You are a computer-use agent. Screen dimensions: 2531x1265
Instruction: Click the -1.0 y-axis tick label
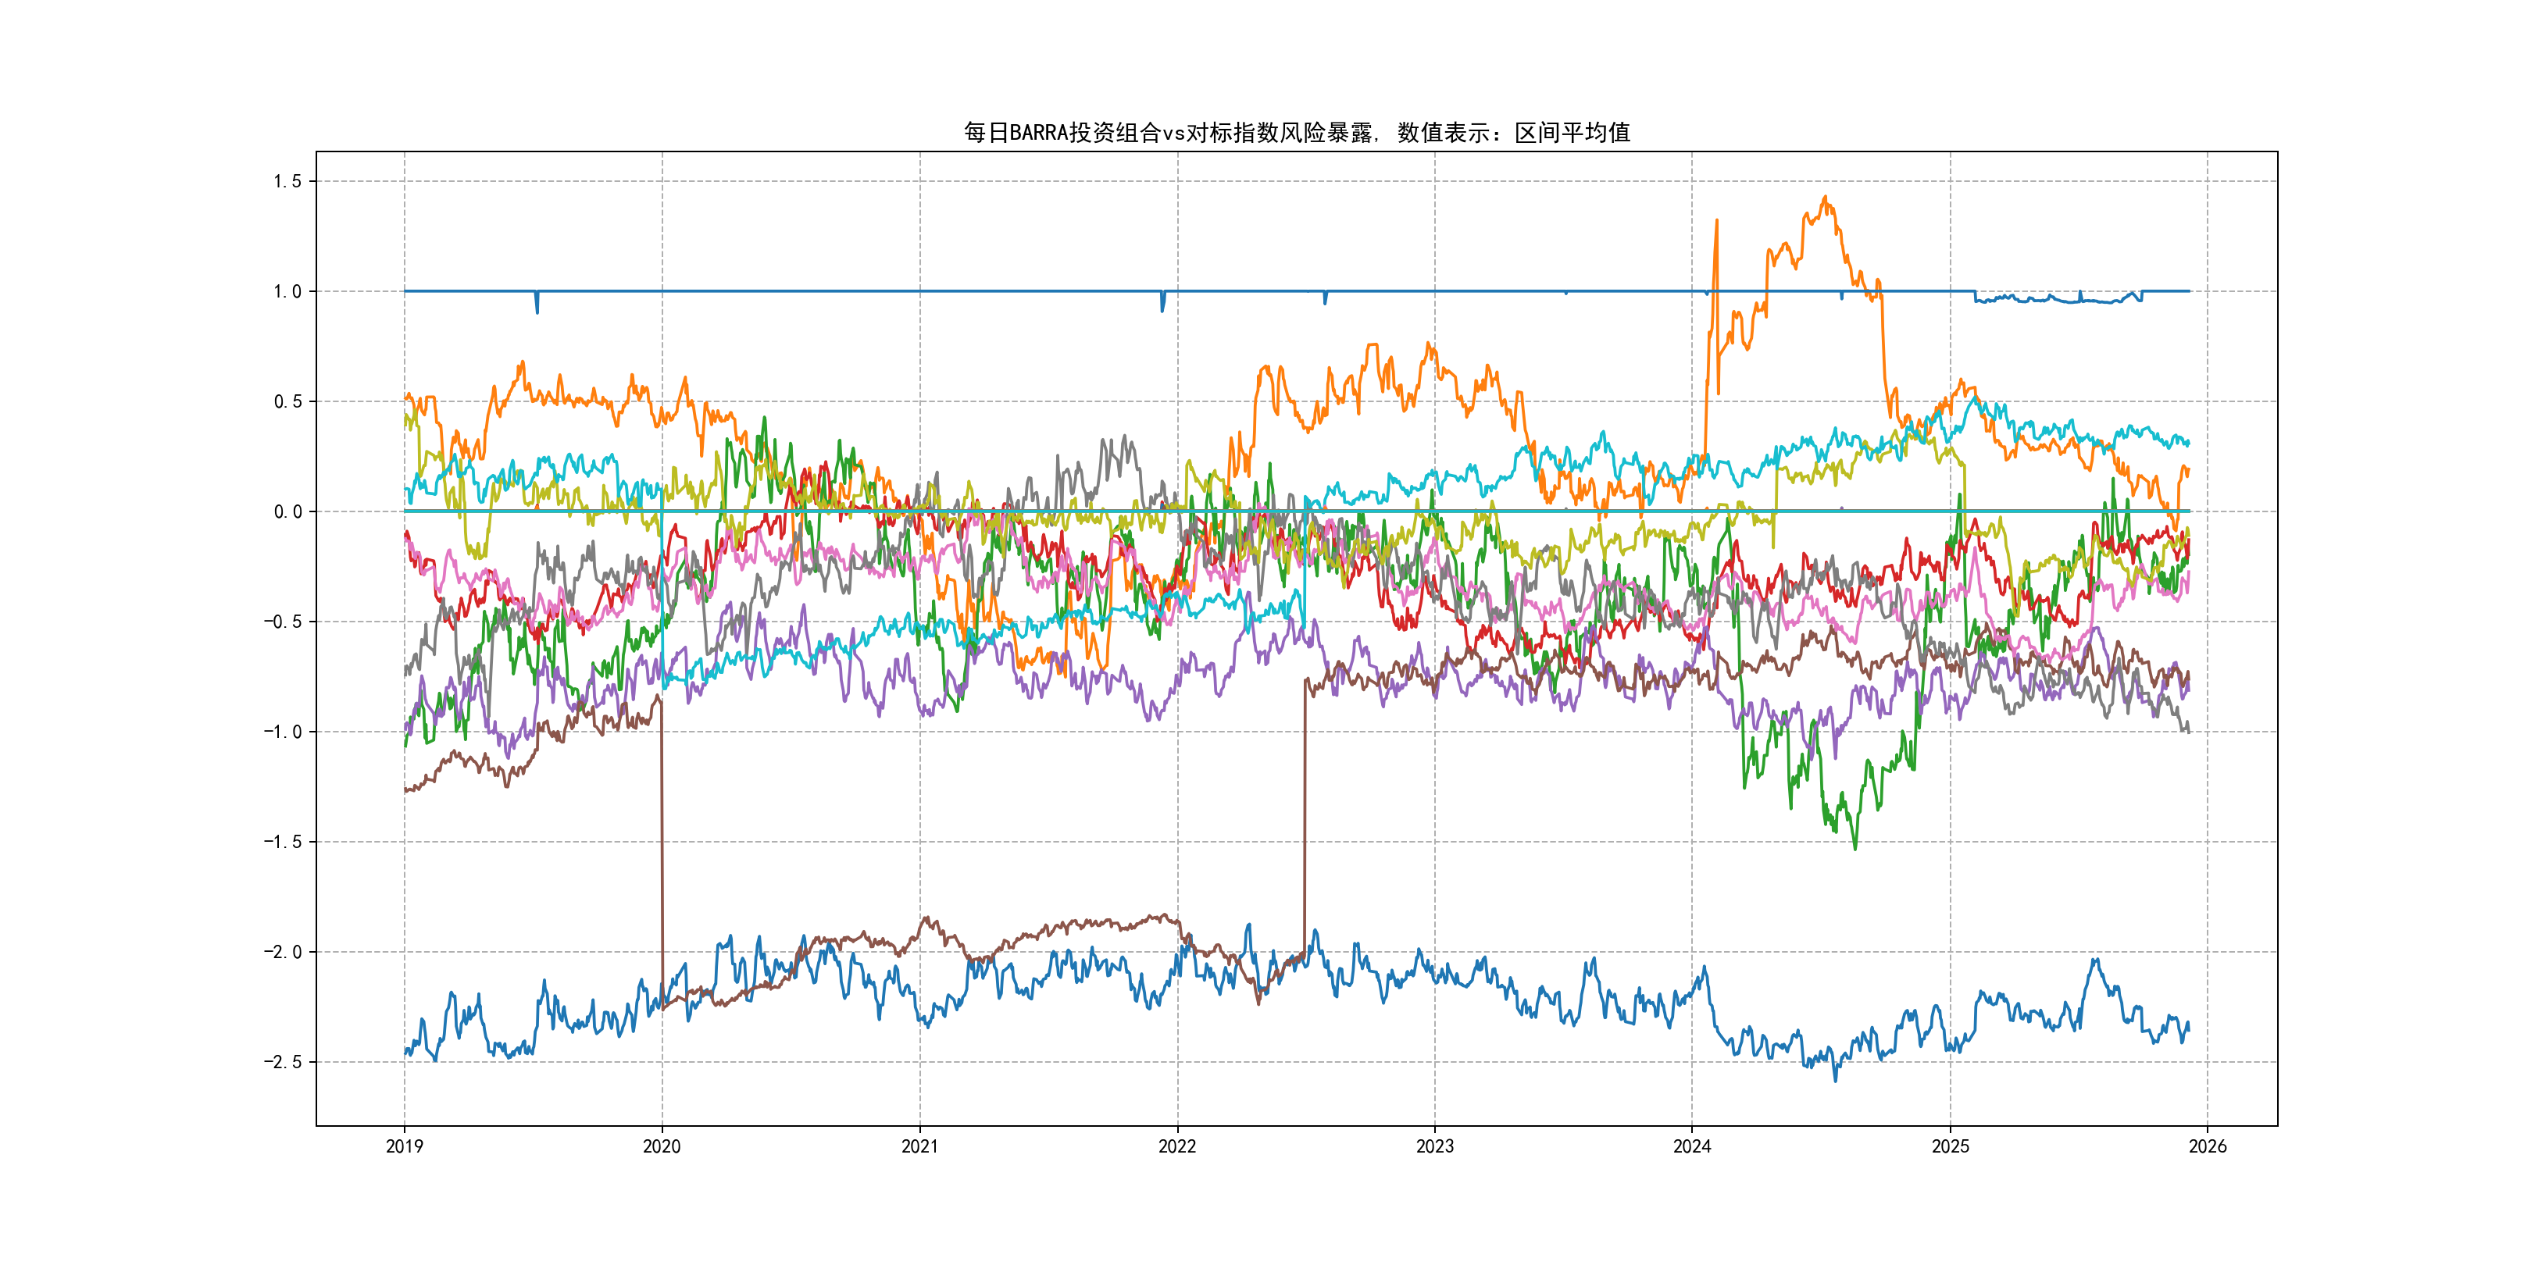(x=282, y=731)
